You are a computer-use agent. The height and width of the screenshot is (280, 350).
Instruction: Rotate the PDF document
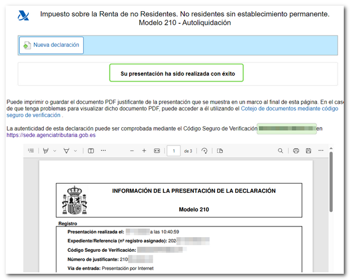204,151
